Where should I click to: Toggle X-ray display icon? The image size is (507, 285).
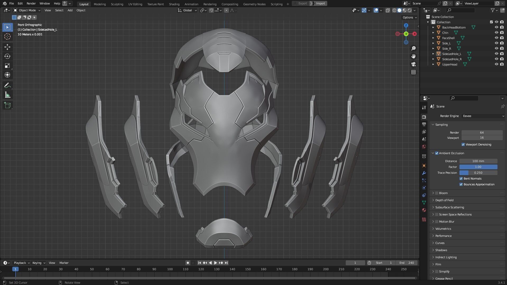point(388,10)
